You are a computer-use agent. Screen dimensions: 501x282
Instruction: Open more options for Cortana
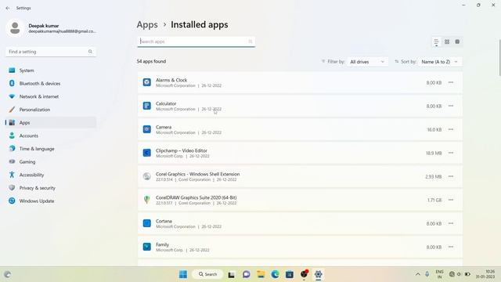point(451,223)
